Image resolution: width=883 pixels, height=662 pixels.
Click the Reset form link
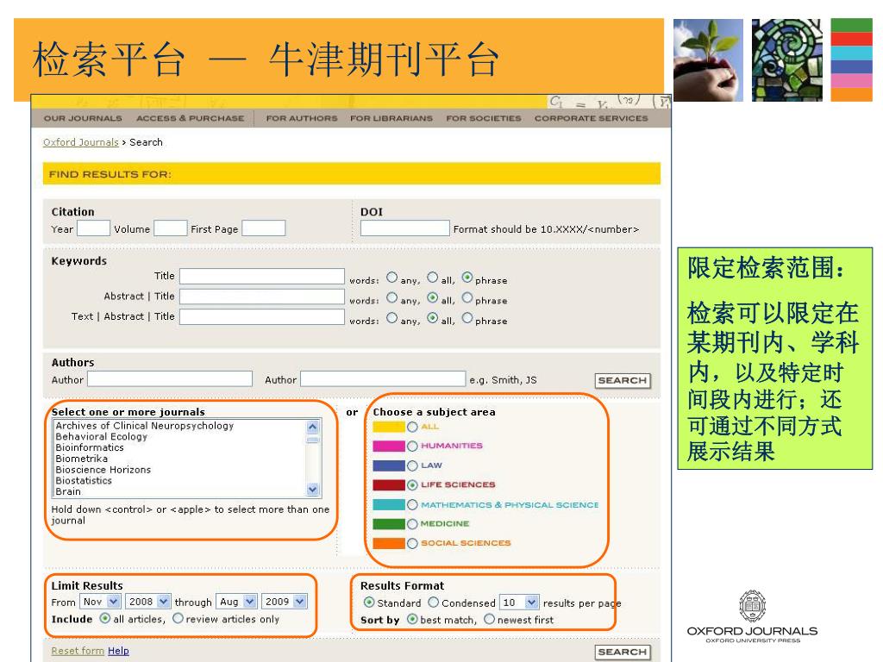(x=78, y=651)
